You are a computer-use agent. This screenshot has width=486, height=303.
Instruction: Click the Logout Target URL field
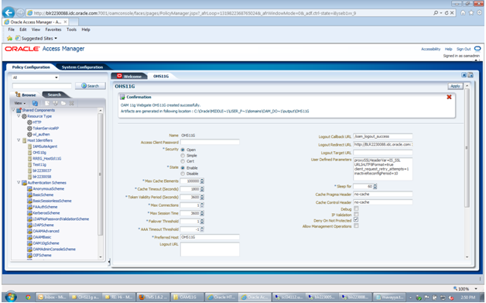[383, 153]
